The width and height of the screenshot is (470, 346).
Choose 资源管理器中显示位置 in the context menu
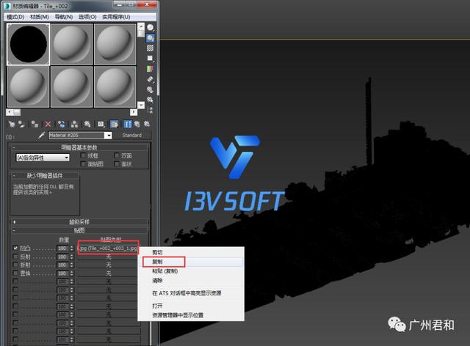coord(191,315)
